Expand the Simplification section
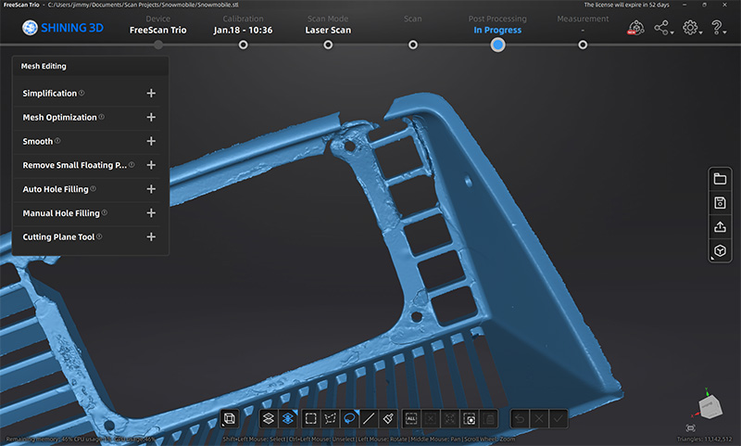This screenshot has width=741, height=446. (x=151, y=93)
